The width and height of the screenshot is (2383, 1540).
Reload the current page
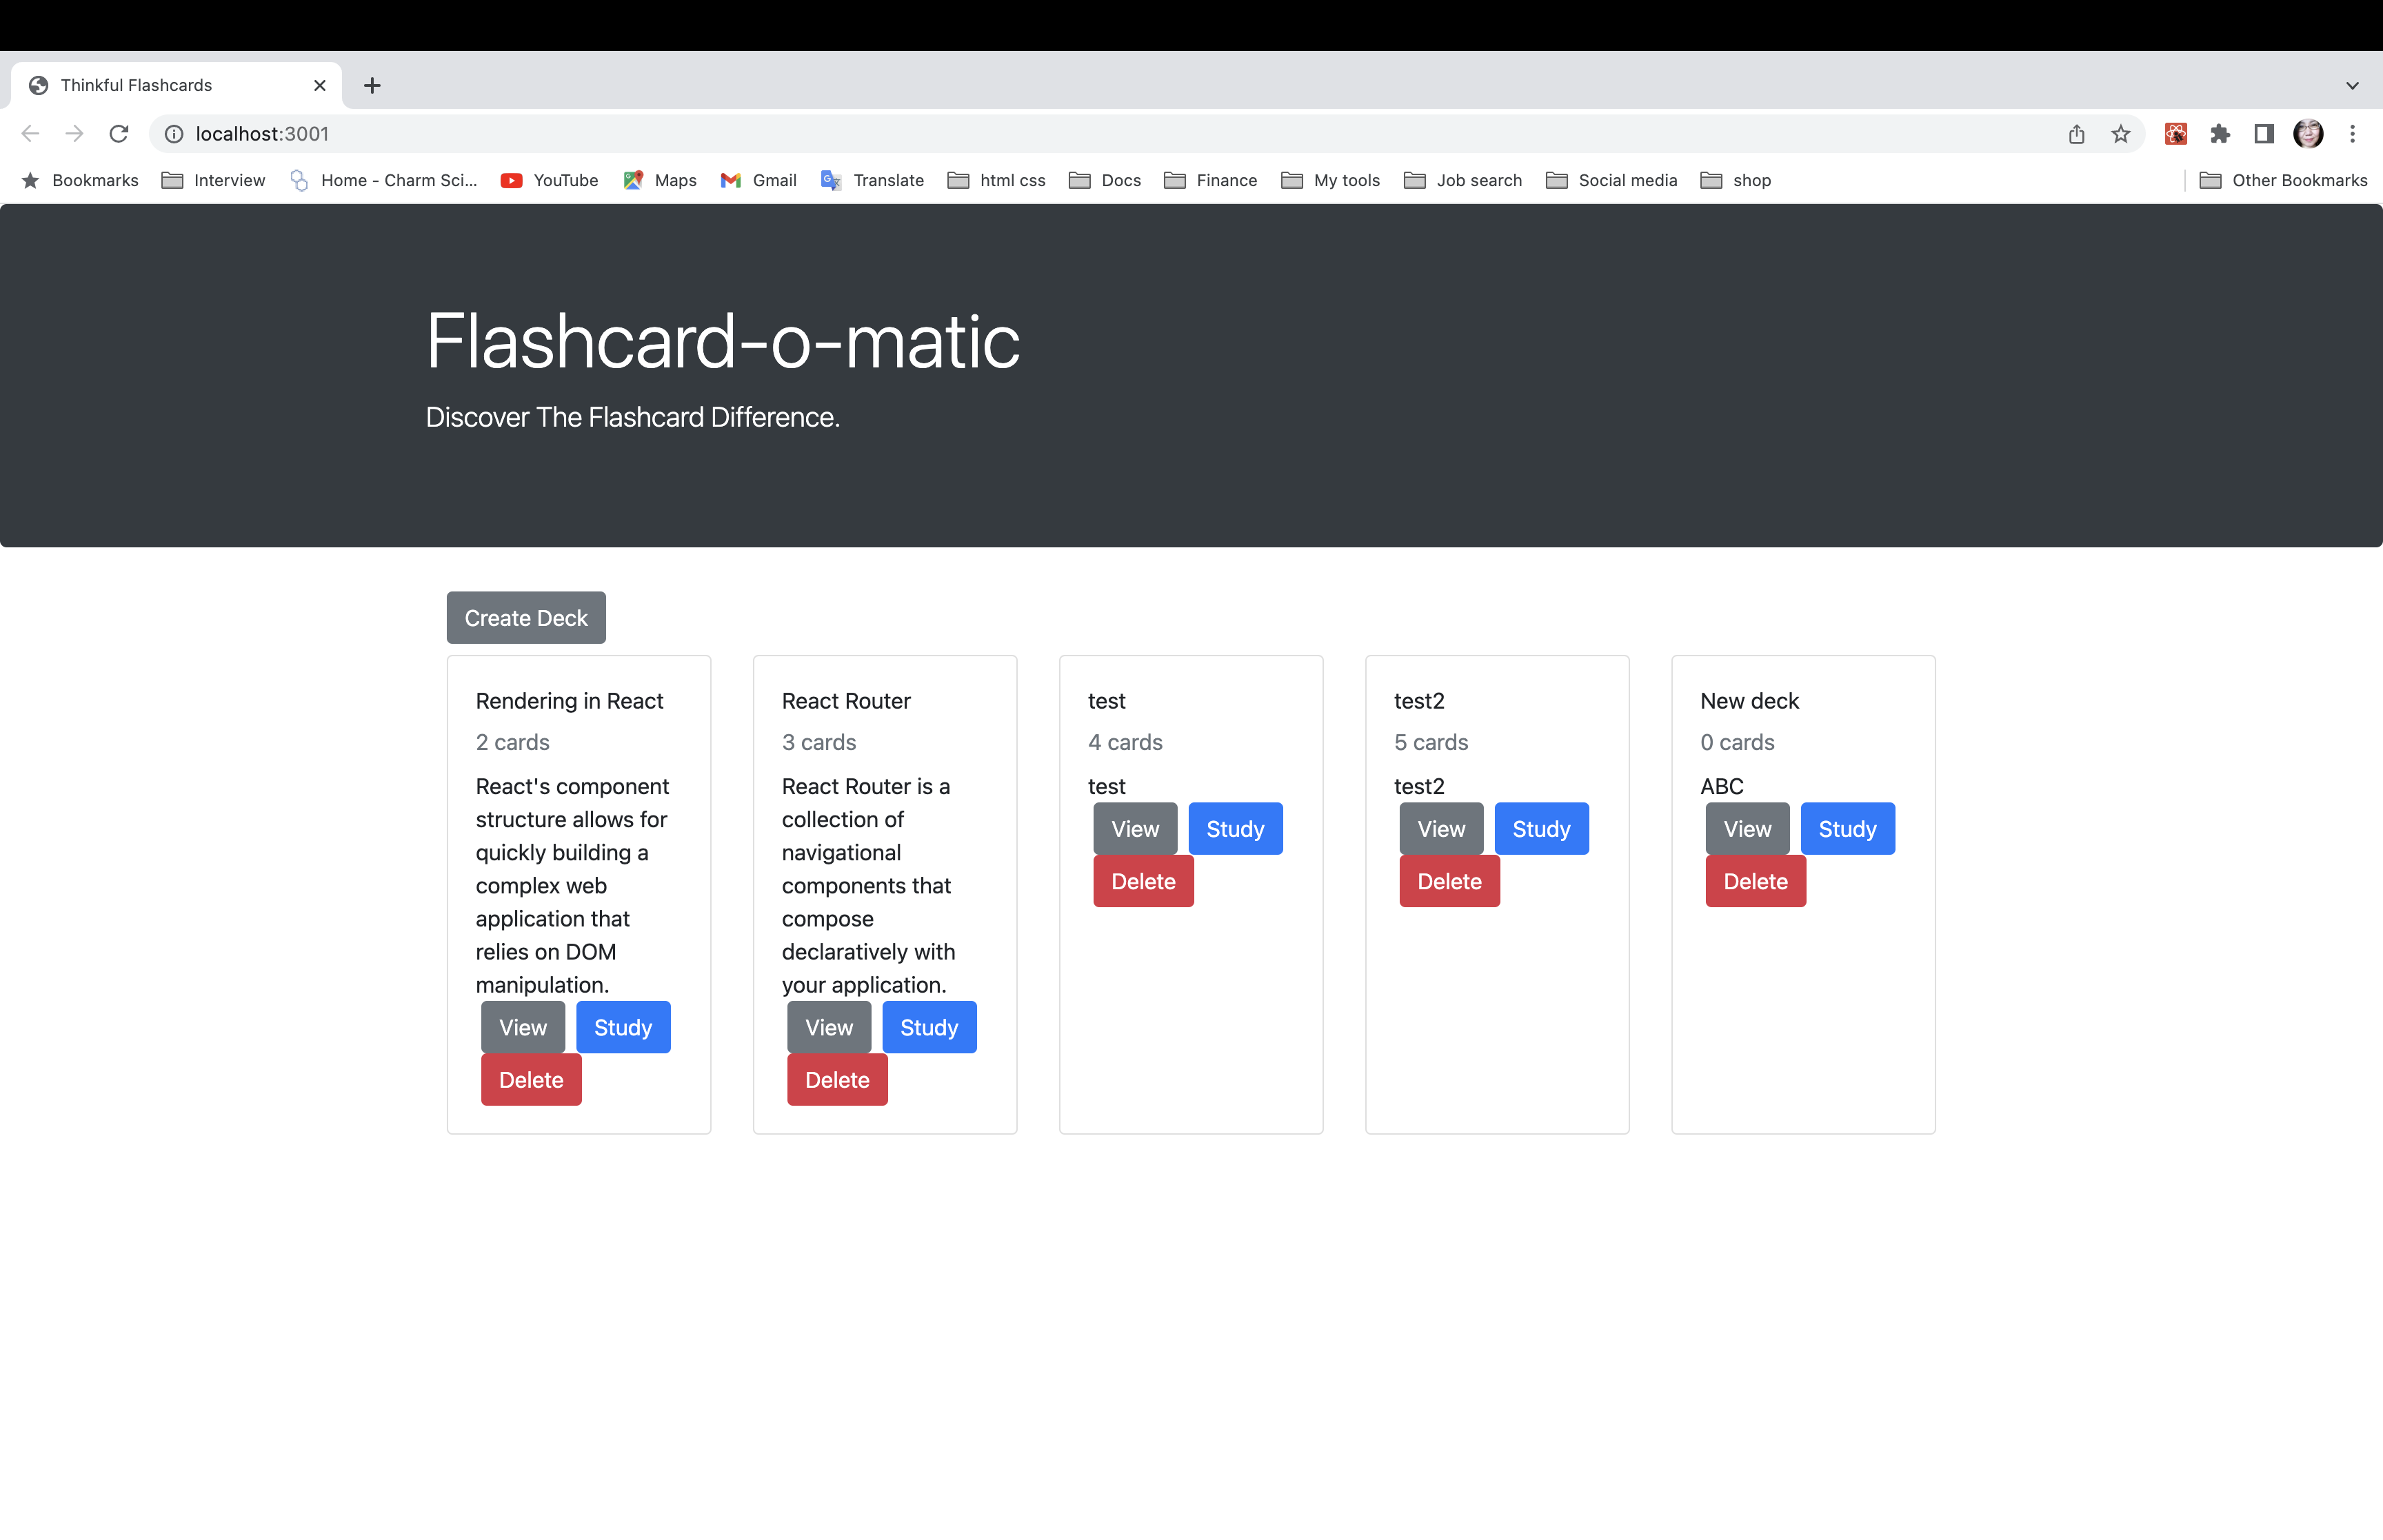(x=119, y=133)
